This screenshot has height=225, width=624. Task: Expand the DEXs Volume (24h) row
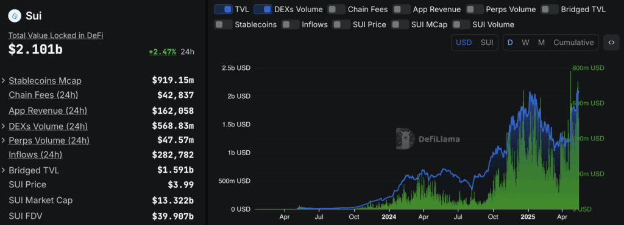click(4, 126)
